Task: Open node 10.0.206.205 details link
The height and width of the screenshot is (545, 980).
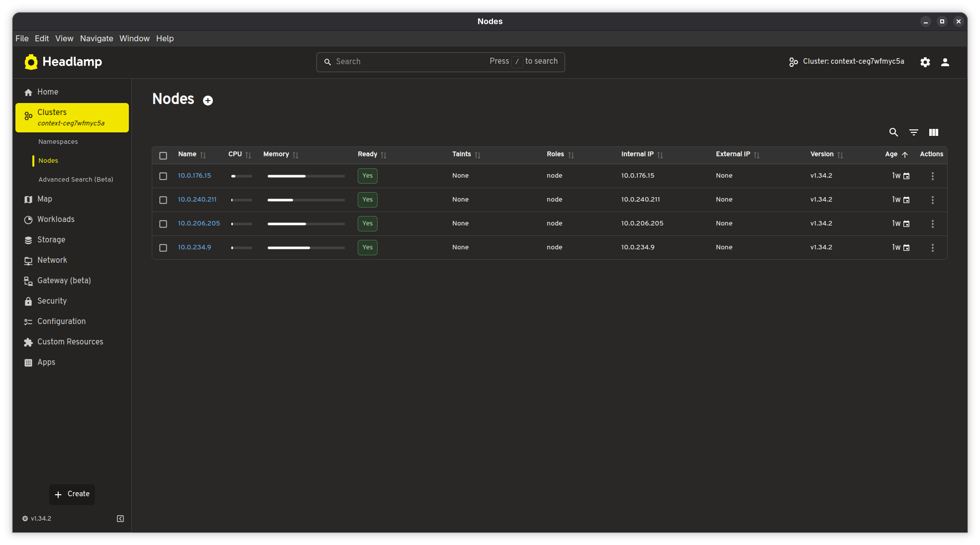Action: point(198,223)
